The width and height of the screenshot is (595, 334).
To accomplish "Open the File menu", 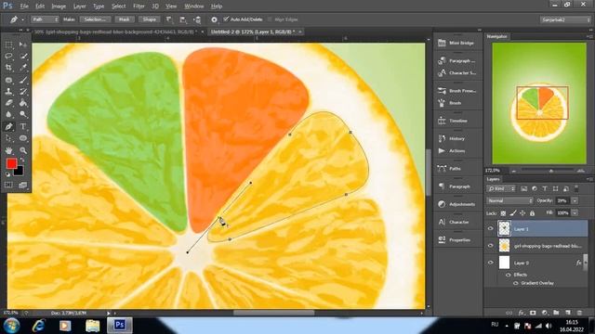I will click(x=24, y=6).
